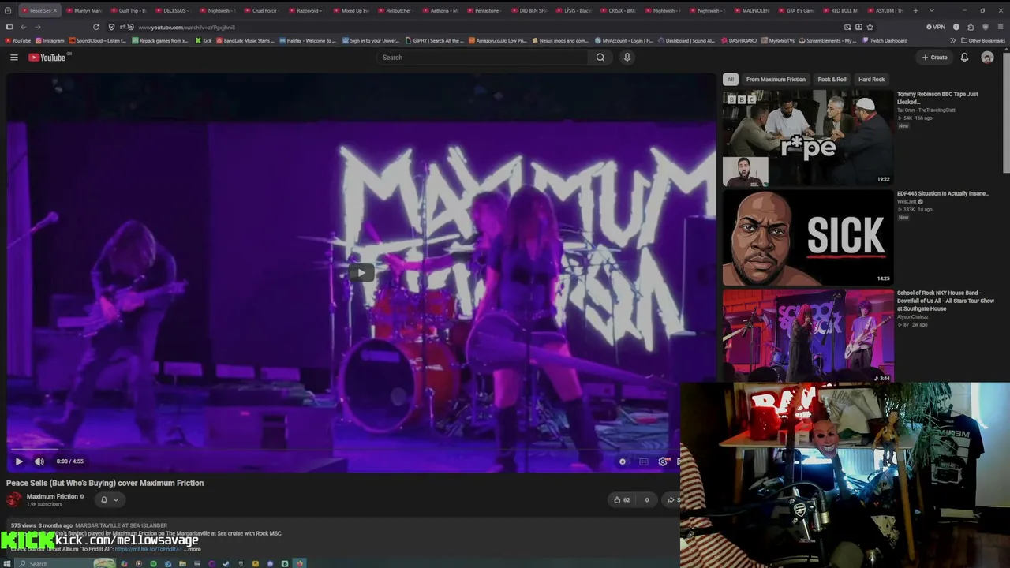Click the search magnifier button
1010x568 pixels.
[600, 58]
